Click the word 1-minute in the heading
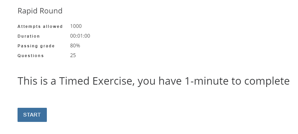 click(x=206, y=81)
